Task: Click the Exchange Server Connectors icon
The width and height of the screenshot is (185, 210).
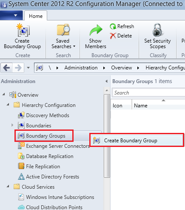Action: tap(21, 146)
